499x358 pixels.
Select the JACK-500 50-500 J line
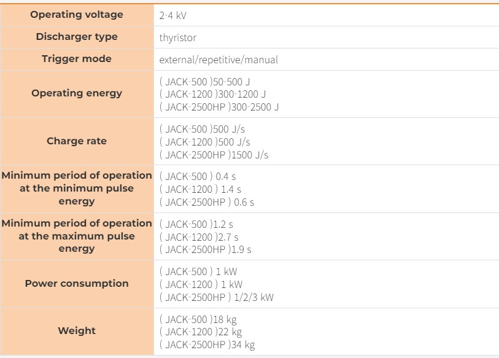pos(204,82)
